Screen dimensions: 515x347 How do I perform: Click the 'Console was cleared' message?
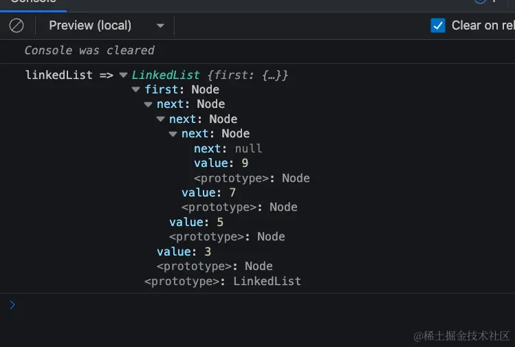(x=89, y=51)
